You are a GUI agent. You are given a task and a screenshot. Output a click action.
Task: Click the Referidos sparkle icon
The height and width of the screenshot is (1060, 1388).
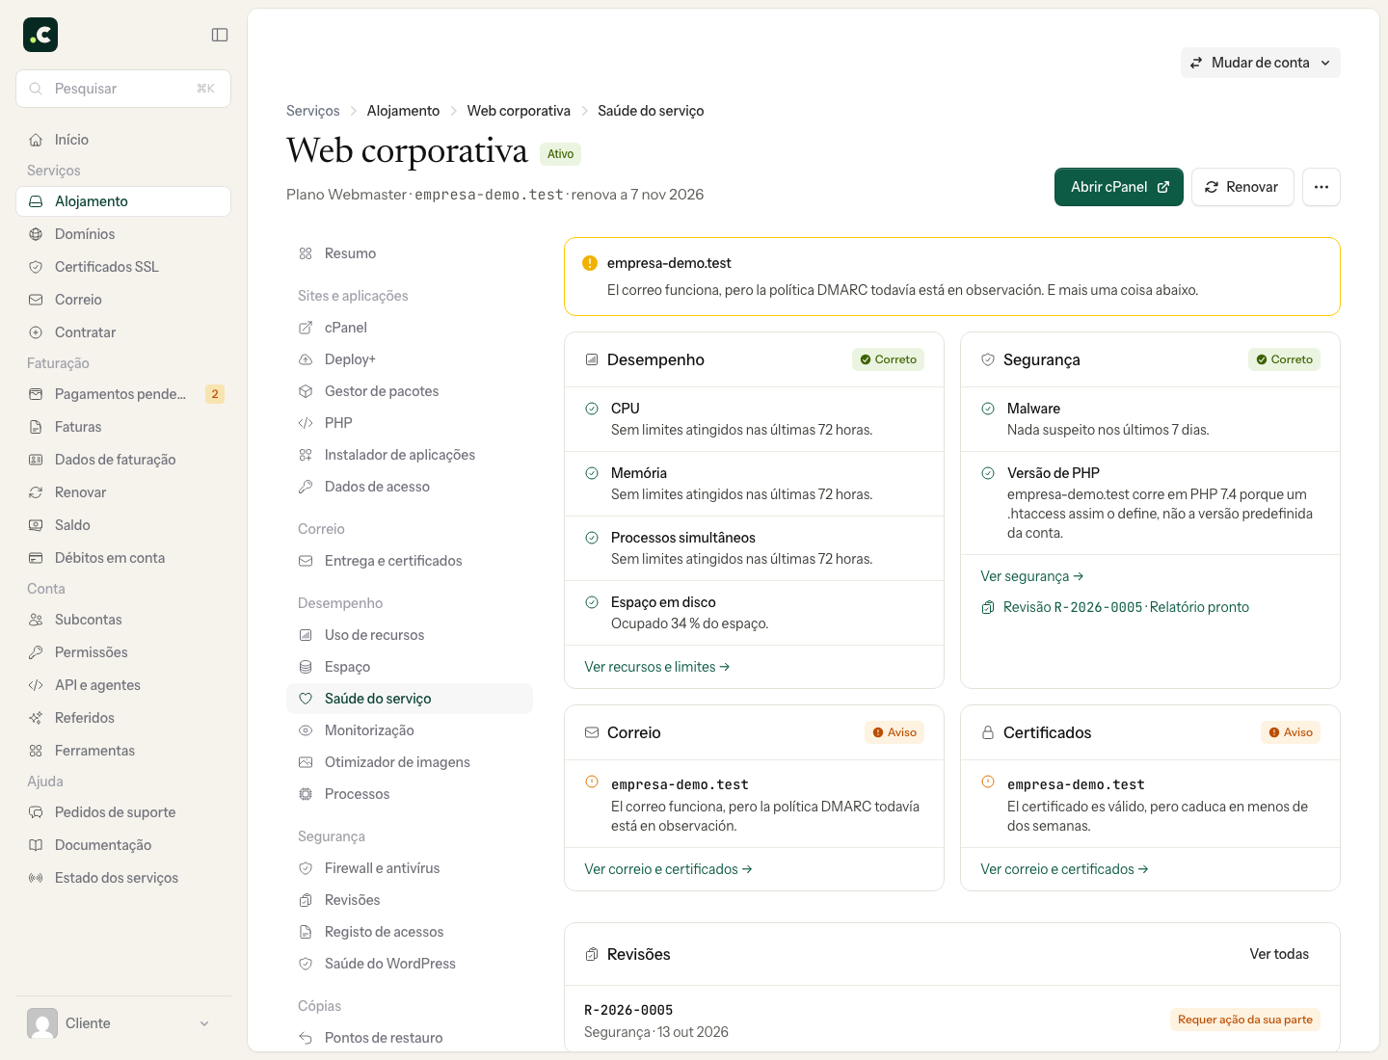click(36, 718)
